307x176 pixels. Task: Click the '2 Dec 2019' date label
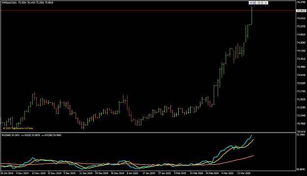70,173
